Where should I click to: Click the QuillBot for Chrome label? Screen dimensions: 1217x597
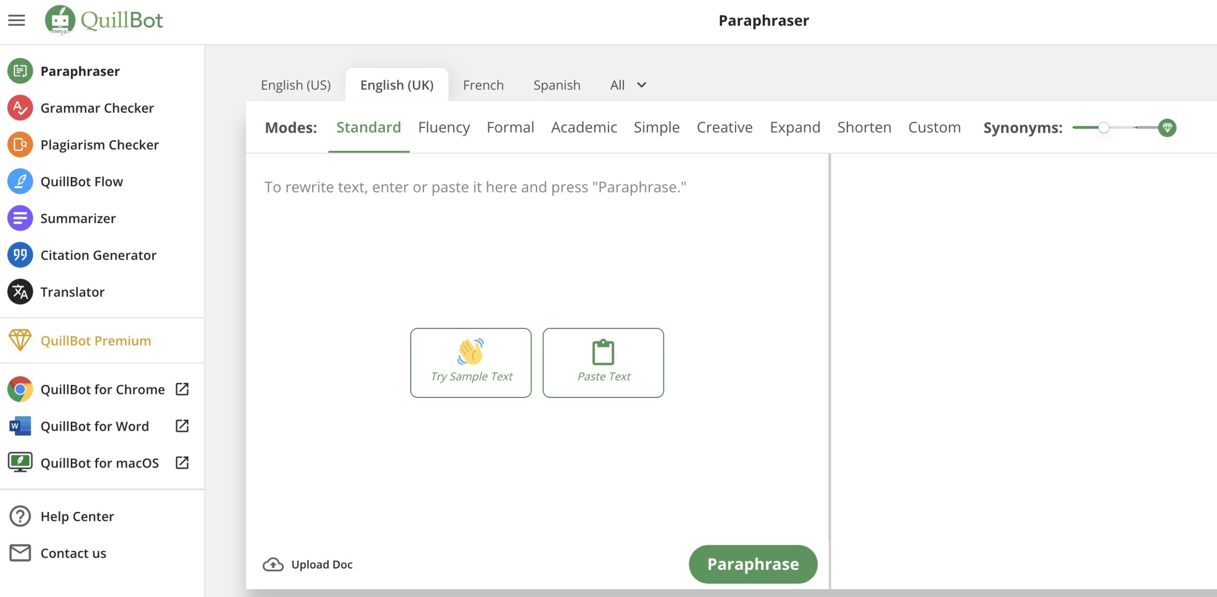pos(103,389)
